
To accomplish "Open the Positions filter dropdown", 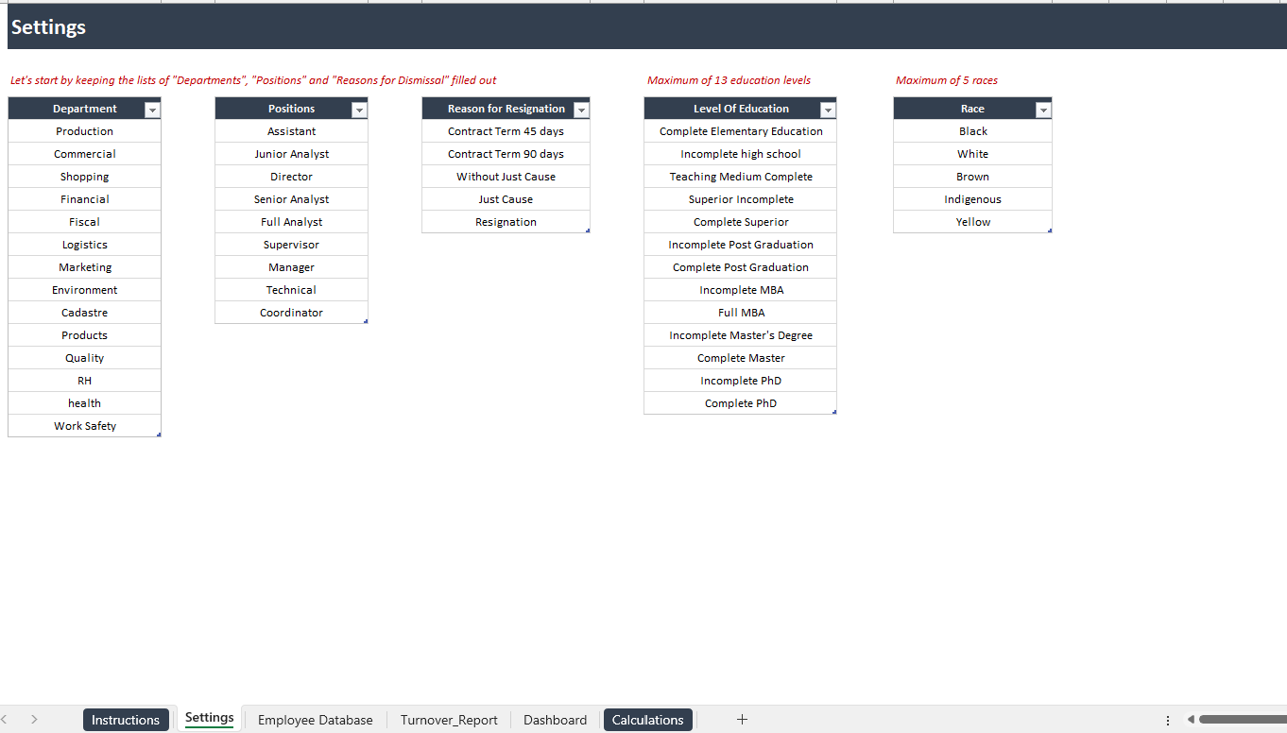I will click(359, 109).
